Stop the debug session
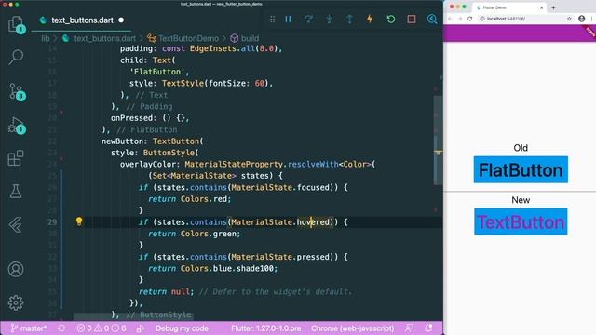 tap(412, 19)
